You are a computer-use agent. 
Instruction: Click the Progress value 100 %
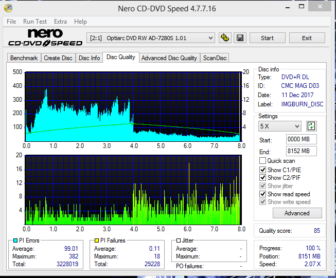click(313, 248)
